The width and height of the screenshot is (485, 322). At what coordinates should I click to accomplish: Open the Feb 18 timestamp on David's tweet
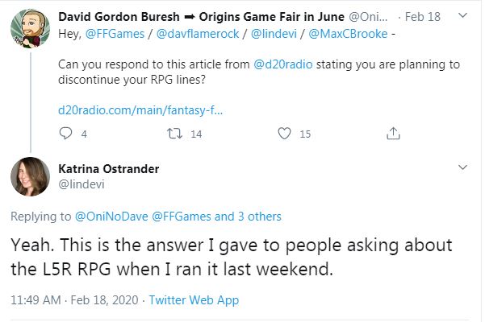(x=423, y=17)
